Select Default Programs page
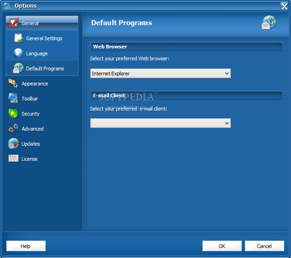291x258 pixels. 42,68
